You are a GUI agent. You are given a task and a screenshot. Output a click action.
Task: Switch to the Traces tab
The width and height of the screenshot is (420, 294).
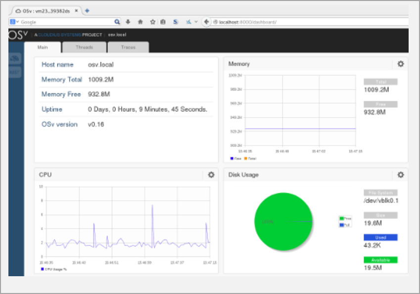[x=128, y=47]
